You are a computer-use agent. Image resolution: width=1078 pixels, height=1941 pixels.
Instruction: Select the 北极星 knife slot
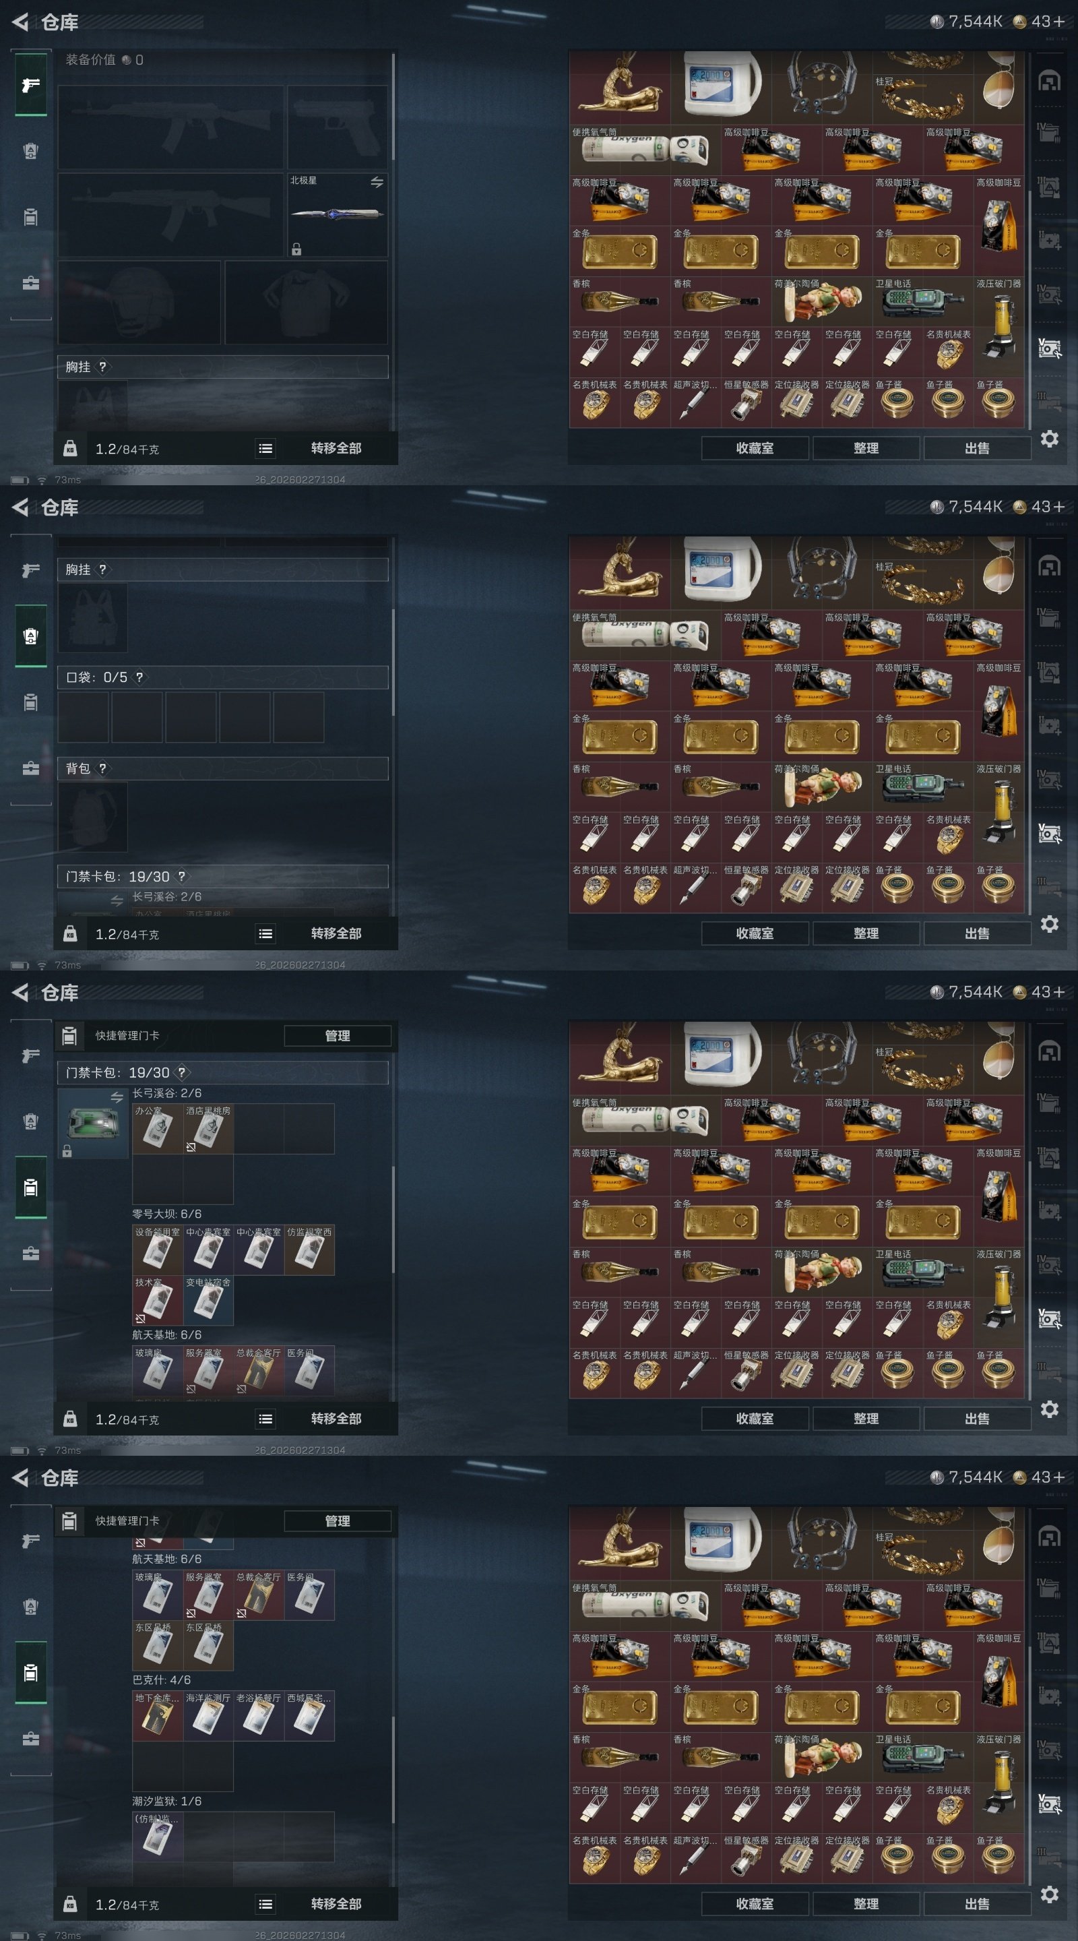click(x=338, y=215)
